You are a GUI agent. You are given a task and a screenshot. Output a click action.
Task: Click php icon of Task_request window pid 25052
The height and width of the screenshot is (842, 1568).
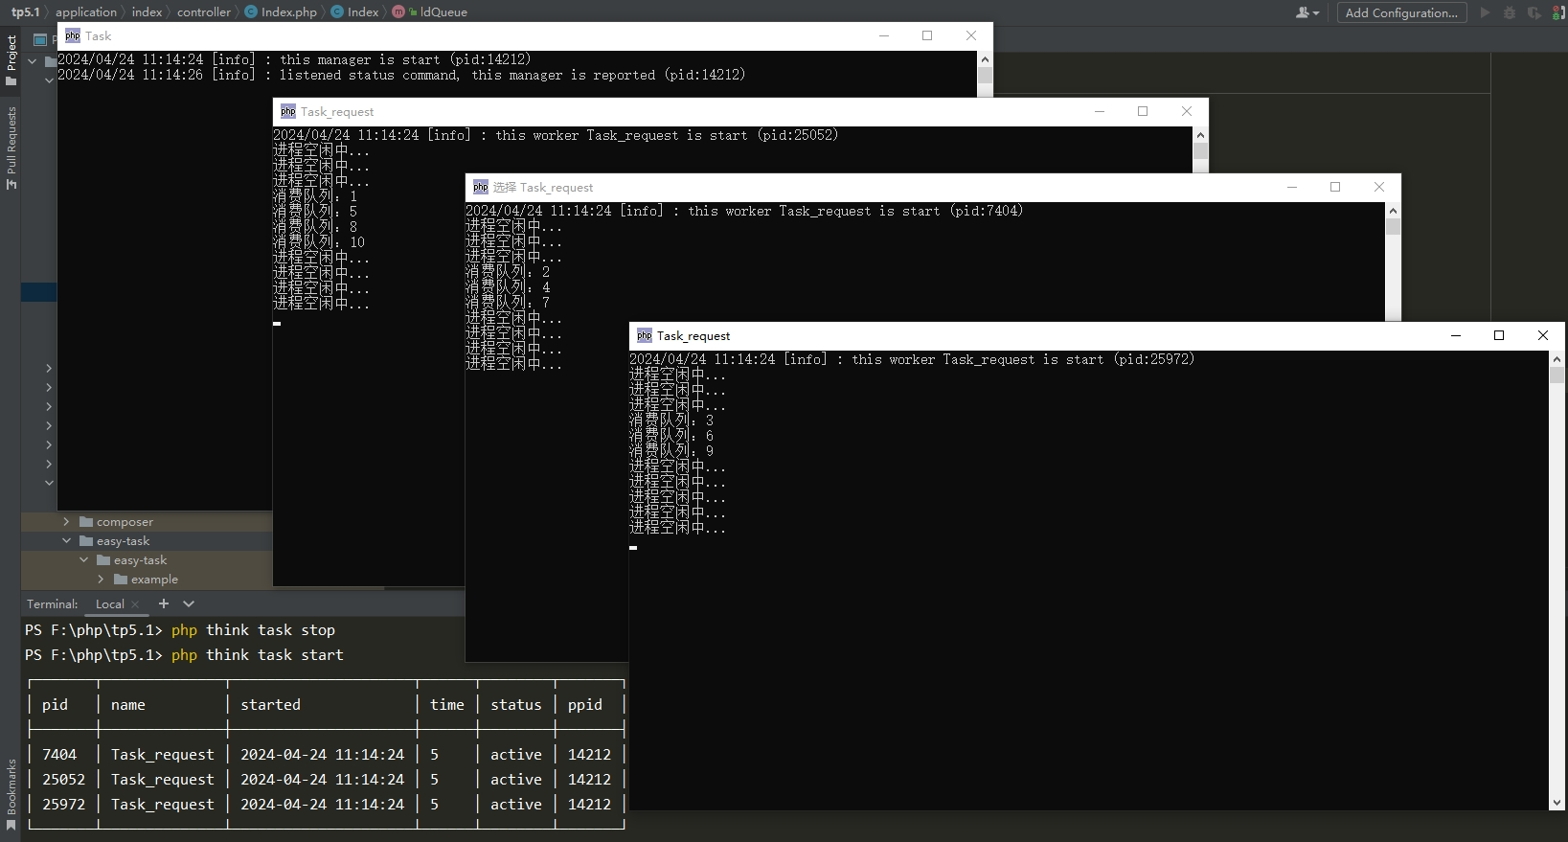(x=288, y=111)
